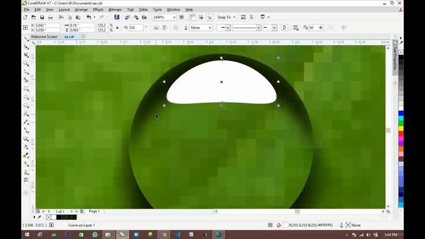Click the yellow swatch in the color palette

[x=401, y=128]
